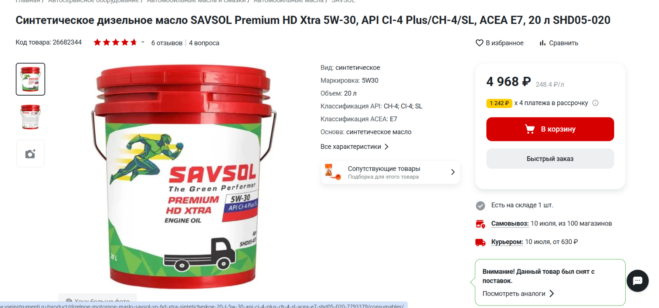Screen dimensions: 659x308
Task: Click the store pickup icon near Самовывоз
Action: pos(480,224)
